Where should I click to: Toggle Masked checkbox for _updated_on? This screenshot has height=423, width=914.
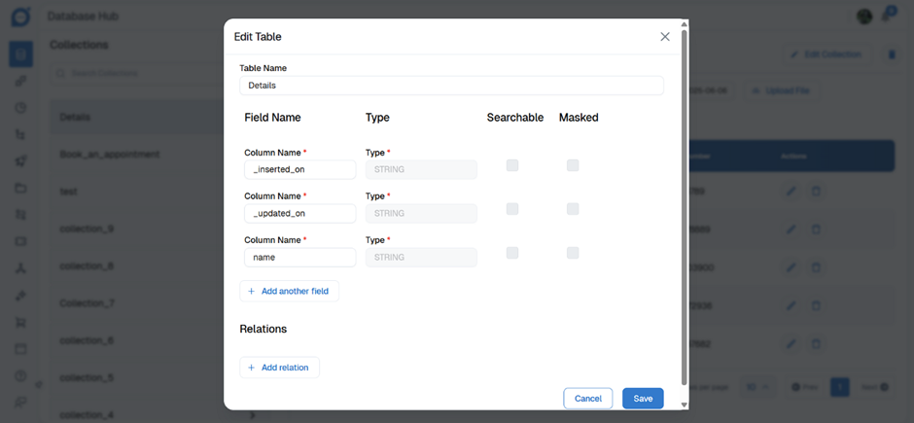[x=573, y=209]
